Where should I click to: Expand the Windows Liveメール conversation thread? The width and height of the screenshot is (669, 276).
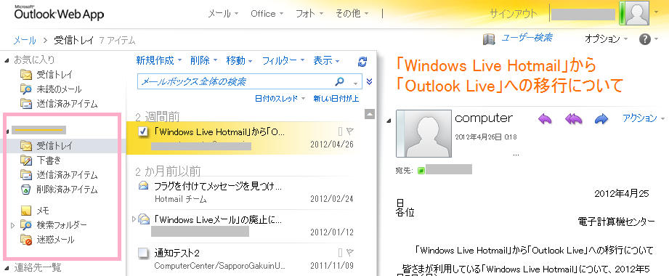(134, 219)
